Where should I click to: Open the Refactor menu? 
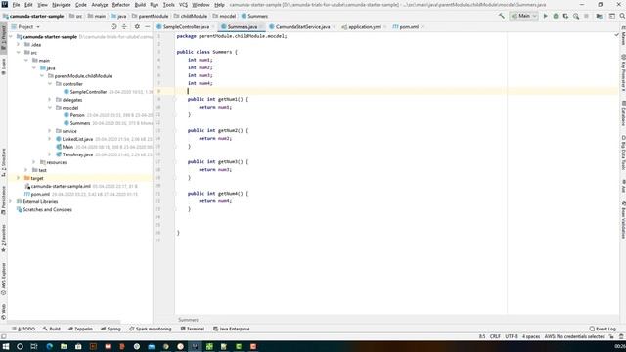coord(121,5)
